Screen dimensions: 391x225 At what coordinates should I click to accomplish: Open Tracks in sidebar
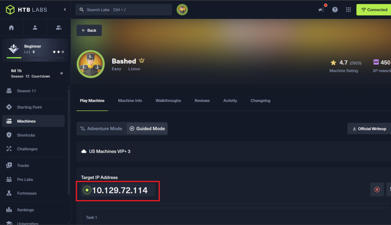coord(34,165)
